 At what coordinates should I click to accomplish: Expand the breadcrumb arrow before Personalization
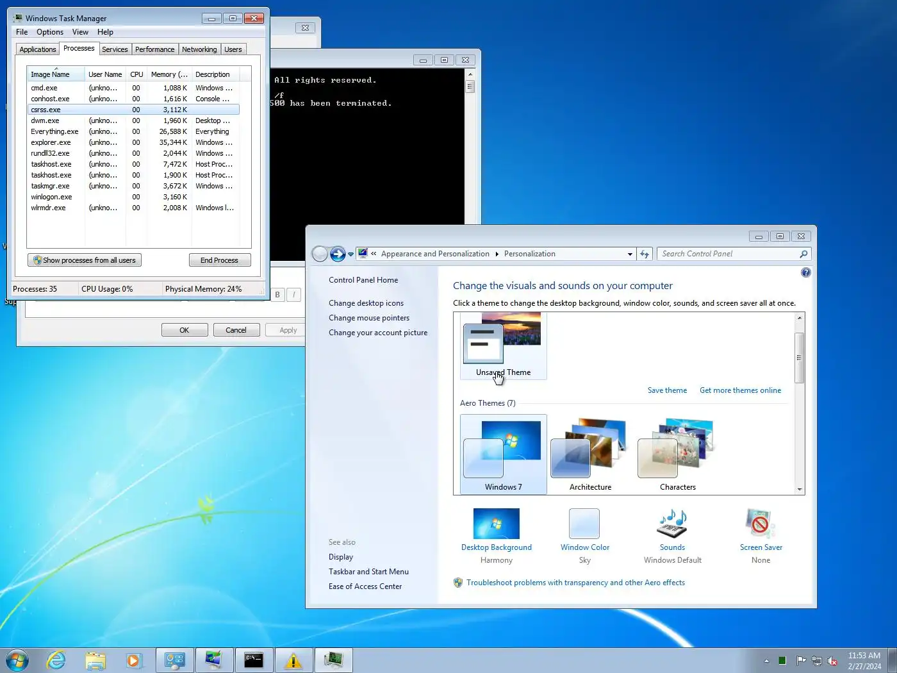pos(497,254)
